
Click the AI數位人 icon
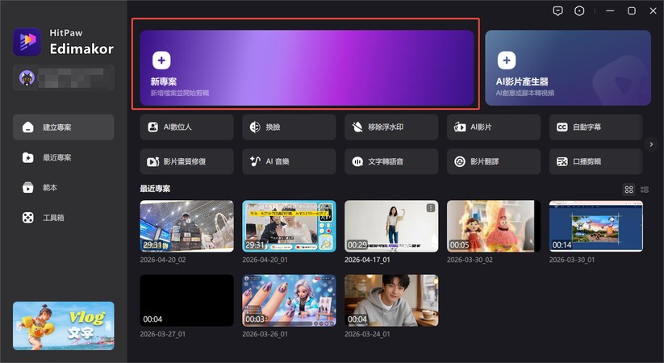click(x=152, y=127)
